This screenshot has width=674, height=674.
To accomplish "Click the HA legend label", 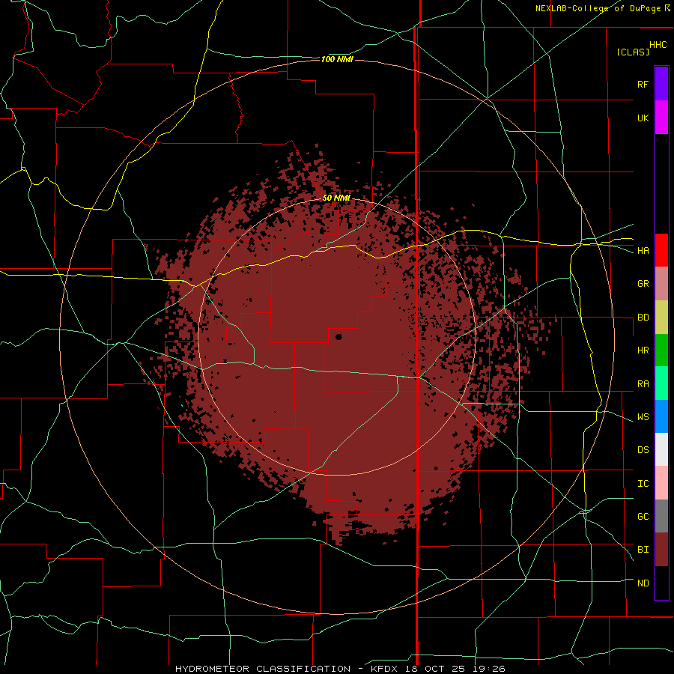I will (643, 251).
